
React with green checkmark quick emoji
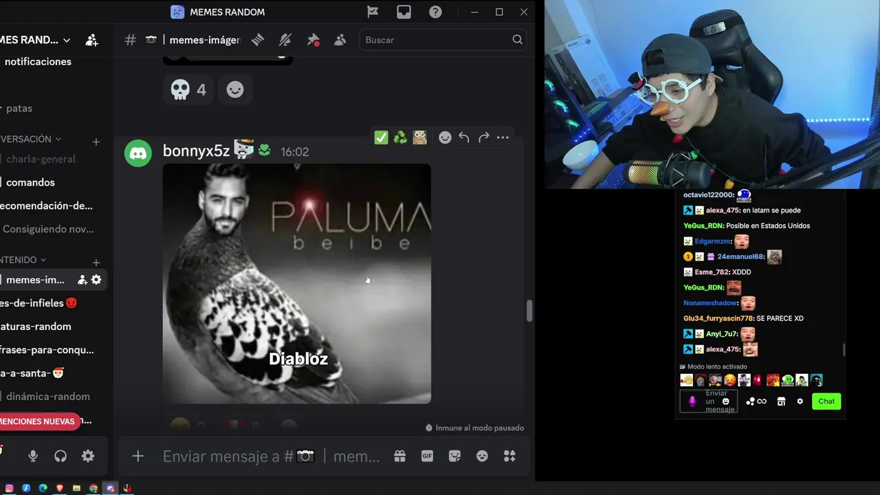[381, 137]
